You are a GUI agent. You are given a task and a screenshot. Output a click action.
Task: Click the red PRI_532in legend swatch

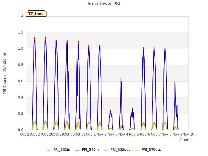coord(48,150)
